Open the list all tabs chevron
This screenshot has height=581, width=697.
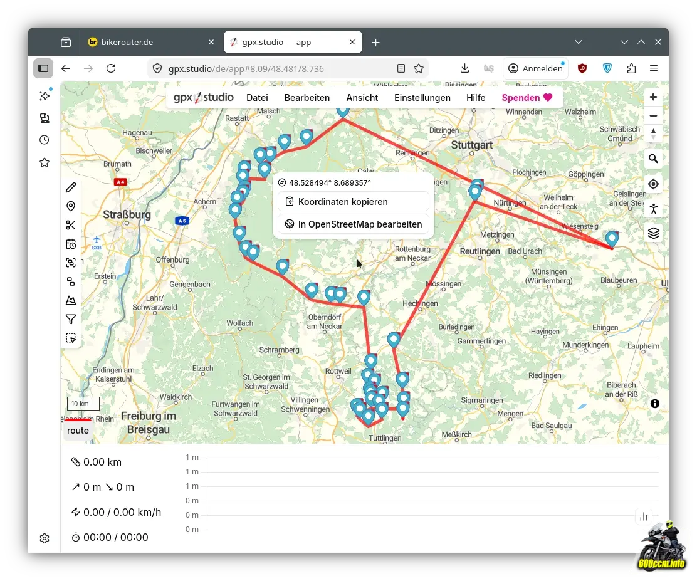click(579, 42)
